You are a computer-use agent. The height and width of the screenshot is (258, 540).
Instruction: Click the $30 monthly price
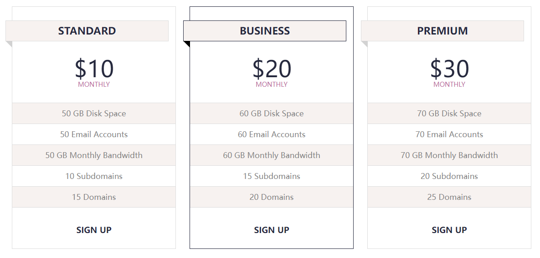click(449, 68)
